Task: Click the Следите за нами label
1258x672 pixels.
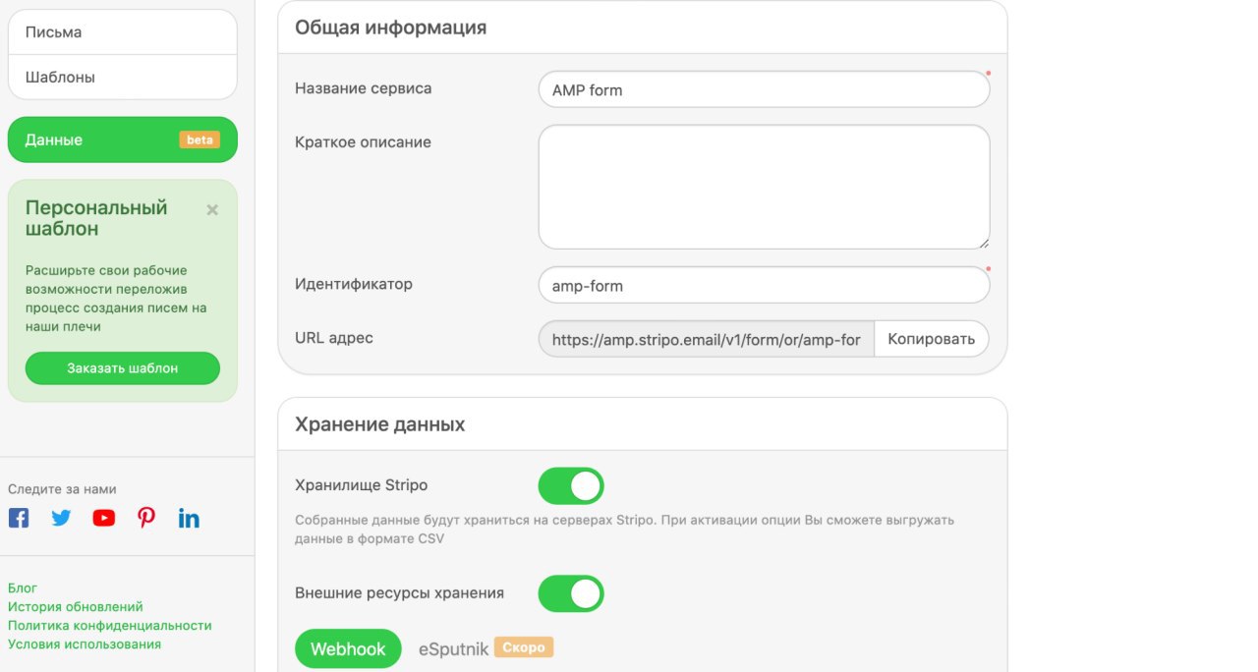Action: [x=62, y=488]
